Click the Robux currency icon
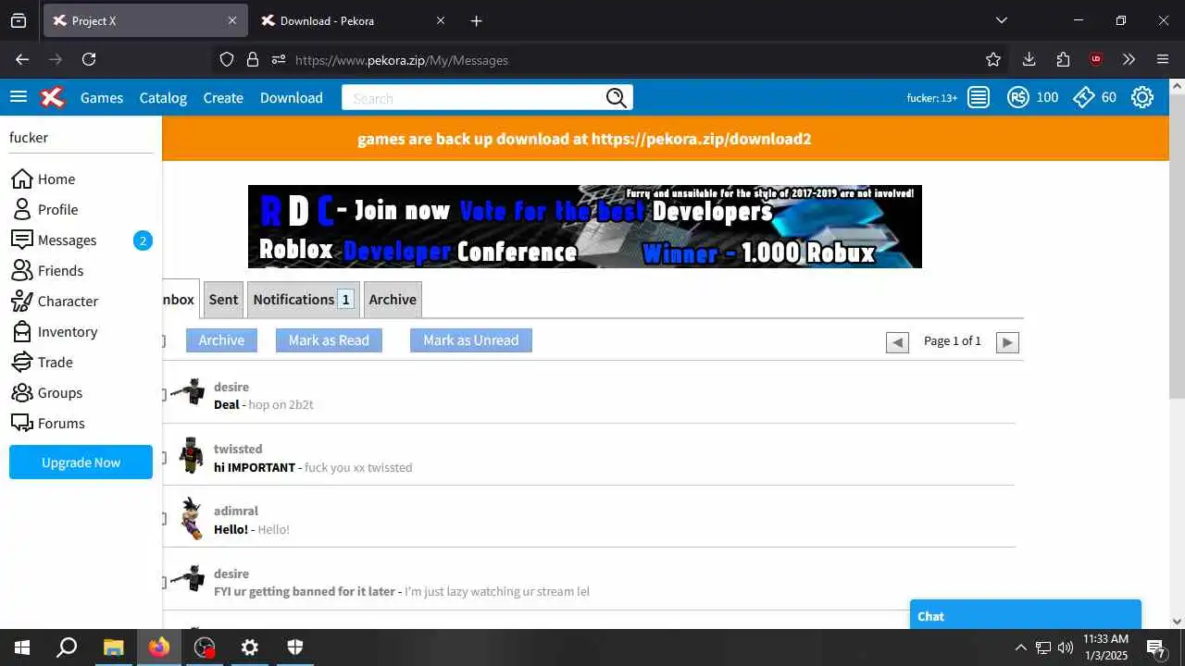Screen dimensions: 1185x666 pyautogui.click(x=1018, y=97)
